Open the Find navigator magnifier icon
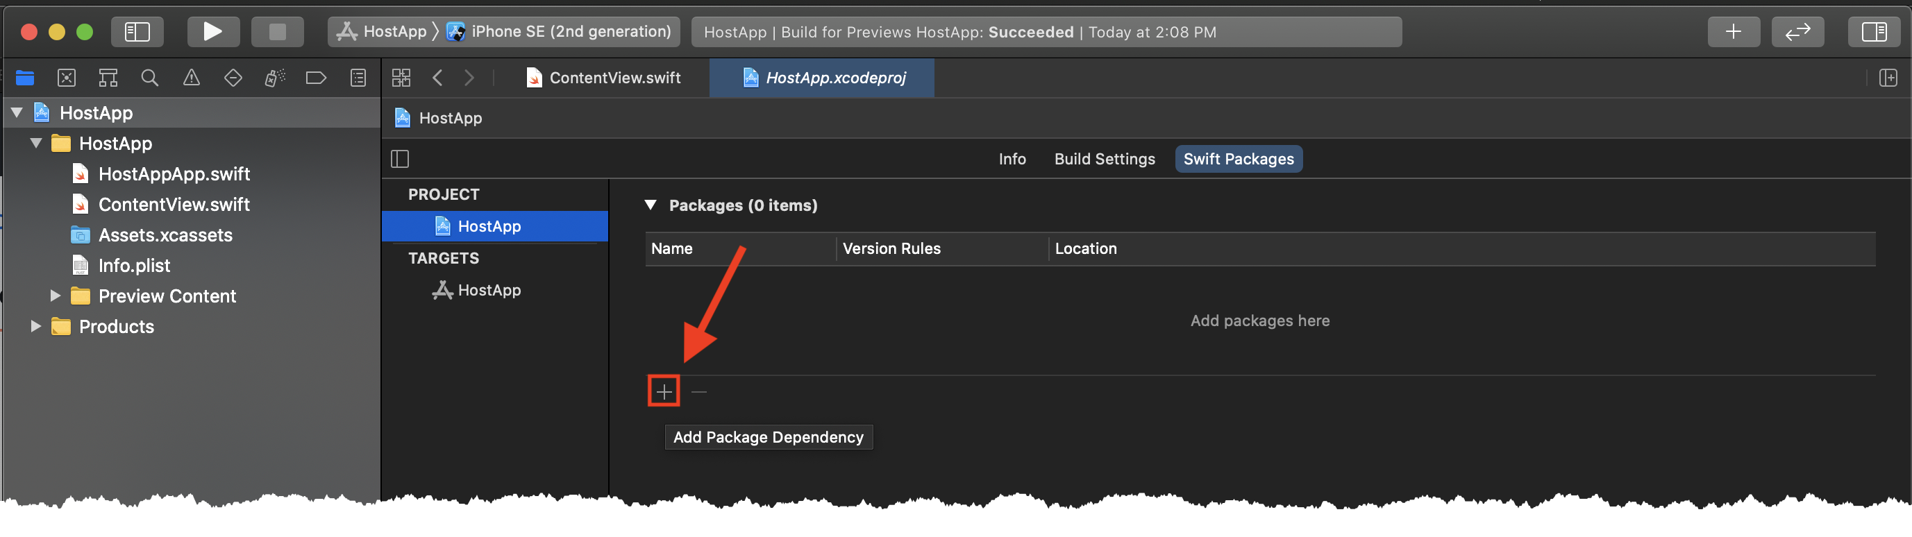Viewport: 1912px width, 537px height. [149, 78]
